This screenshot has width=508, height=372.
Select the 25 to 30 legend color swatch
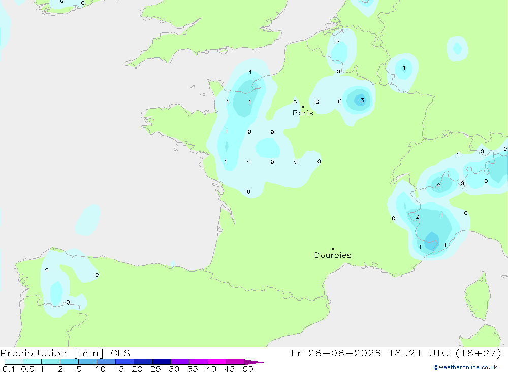162,362
